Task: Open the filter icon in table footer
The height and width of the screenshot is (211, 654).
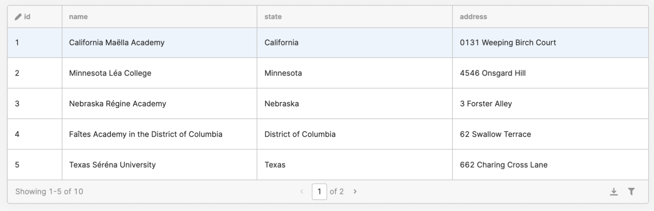Action: tap(631, 192)
